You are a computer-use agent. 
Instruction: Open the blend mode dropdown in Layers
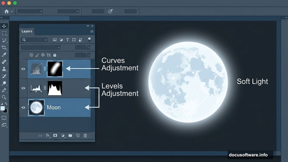(x=40, y=48)
